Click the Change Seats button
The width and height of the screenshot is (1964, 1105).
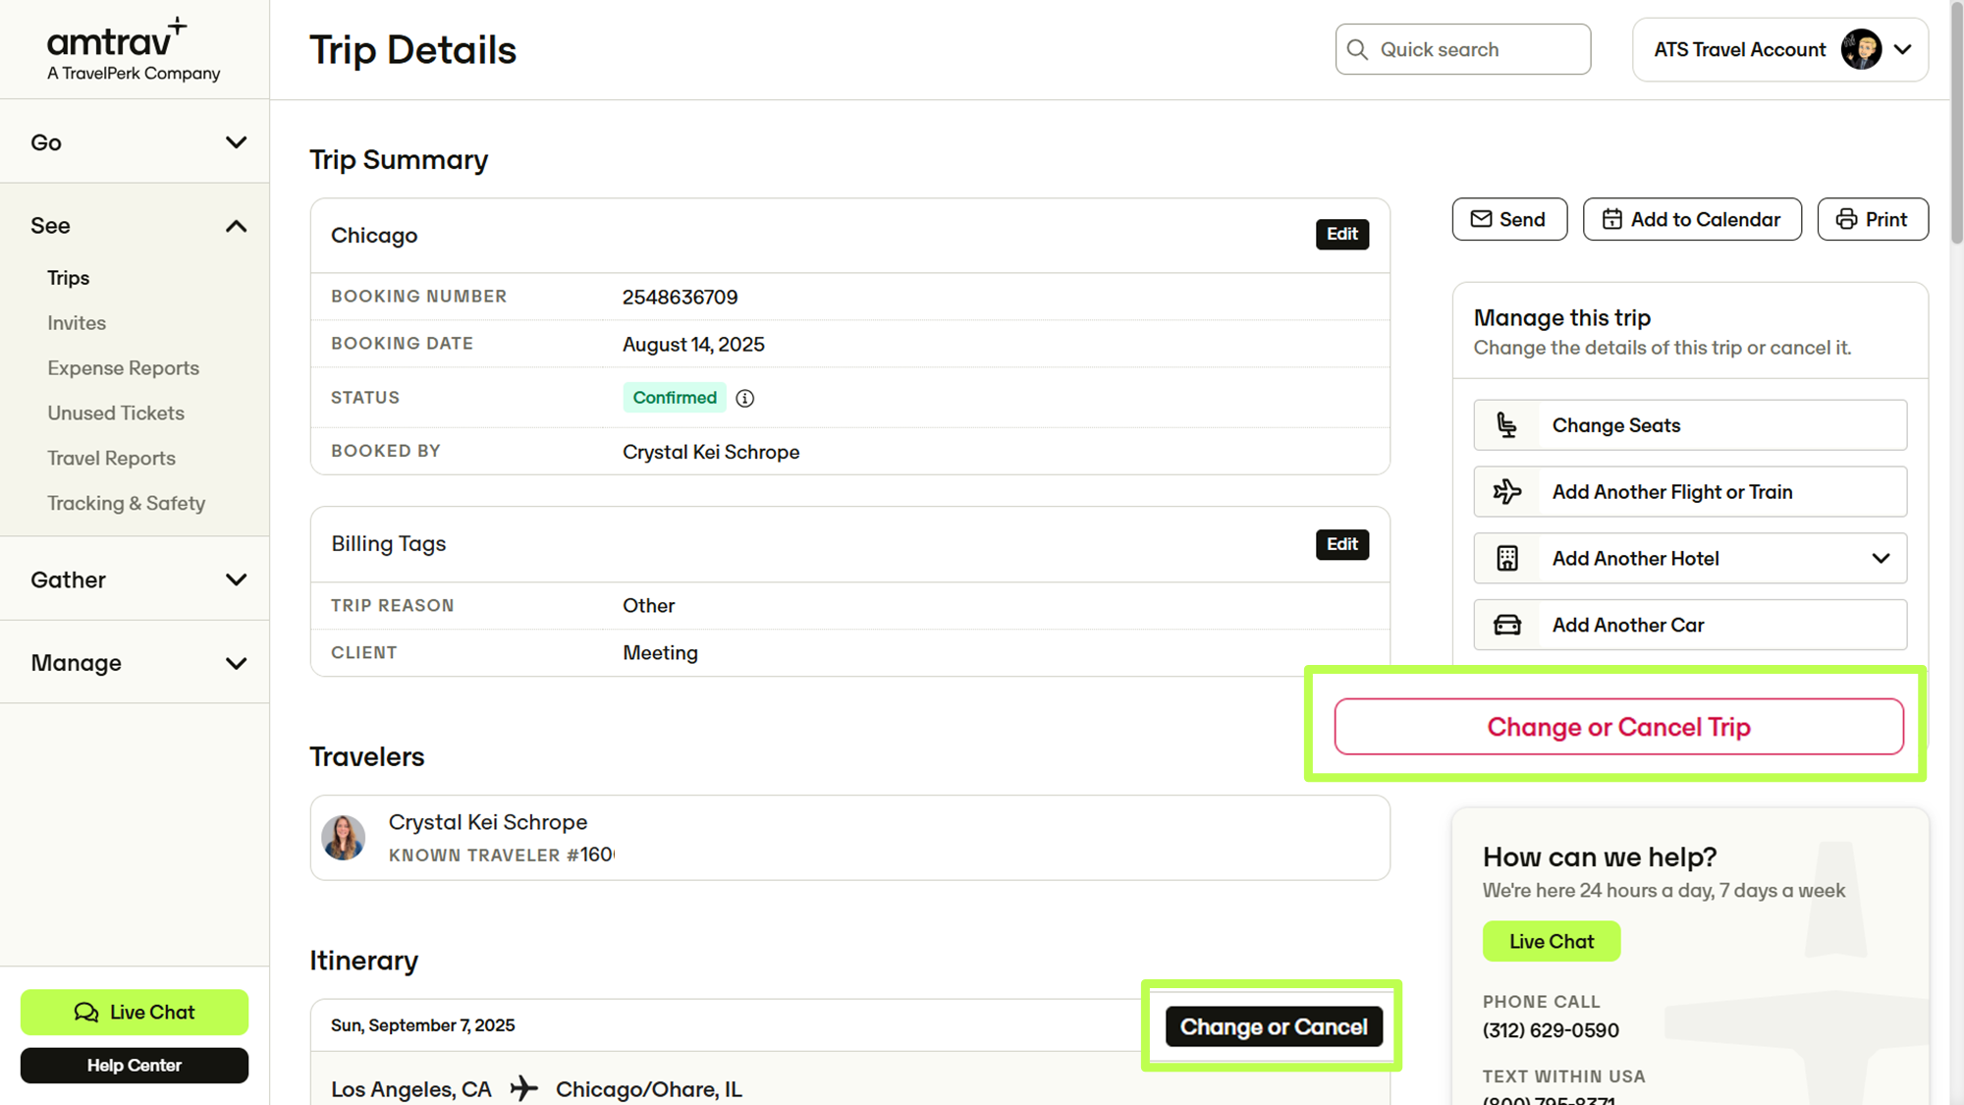(1690, 425)
